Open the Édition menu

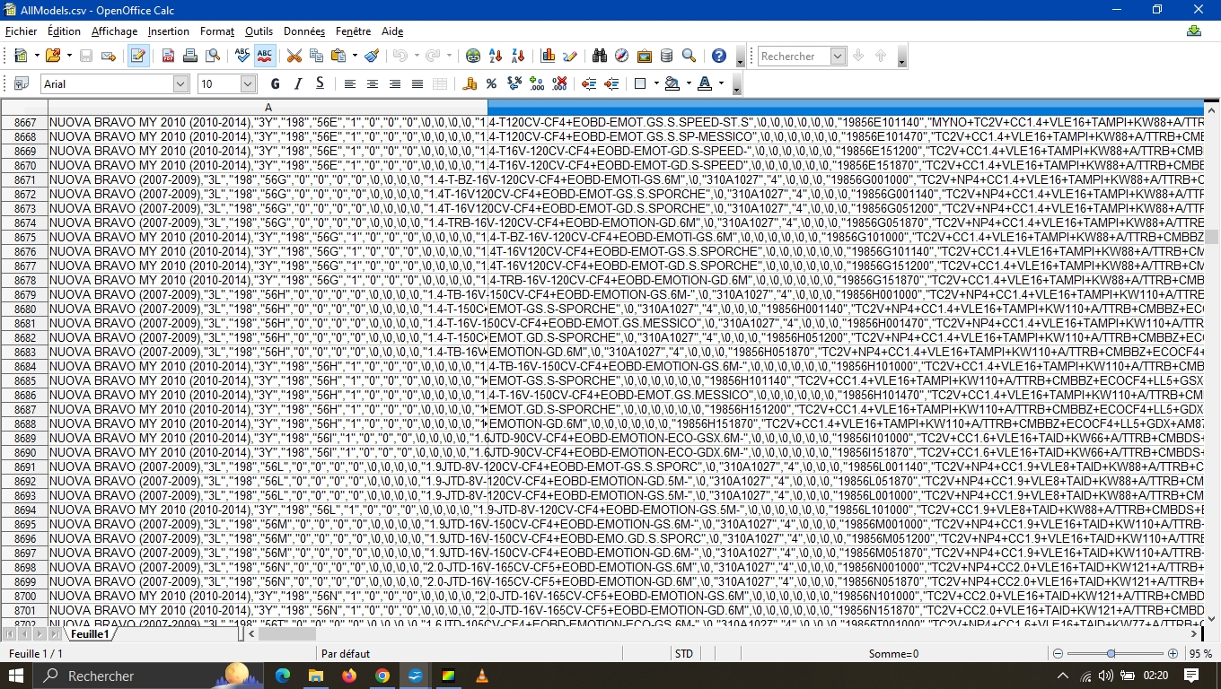[64, 31]
